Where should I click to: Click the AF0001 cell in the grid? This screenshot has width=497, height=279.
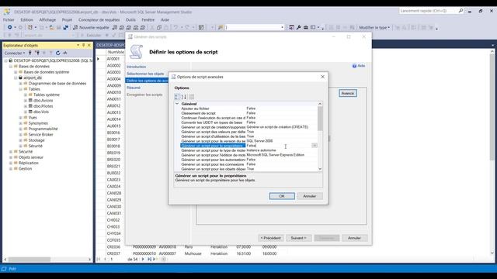[113, 59]
